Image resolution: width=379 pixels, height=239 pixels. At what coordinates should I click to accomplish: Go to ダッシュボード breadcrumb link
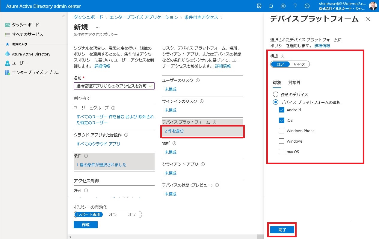pyautogui.click(x=88, y=17)
